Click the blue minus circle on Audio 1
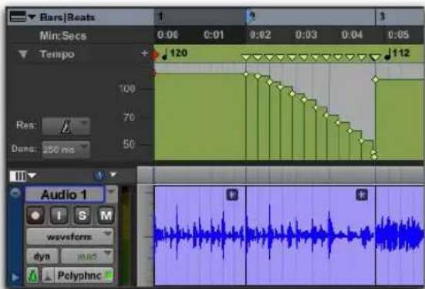This screenshot has width=425, height=289. click(x=15, y=193)
